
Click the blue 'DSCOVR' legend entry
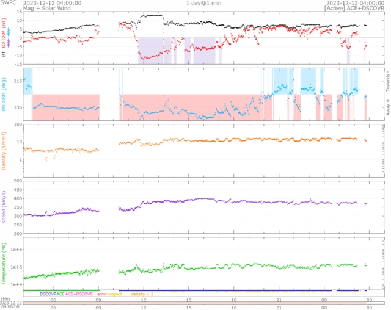(48, 294)
